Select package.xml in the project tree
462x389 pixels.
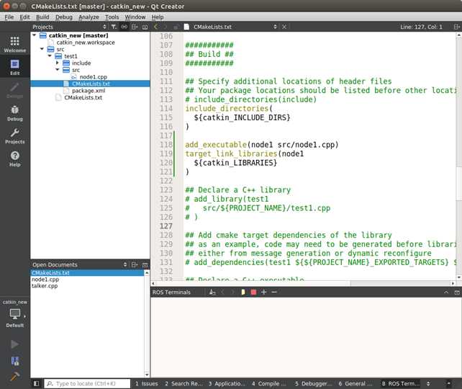(x=89, y=91)
